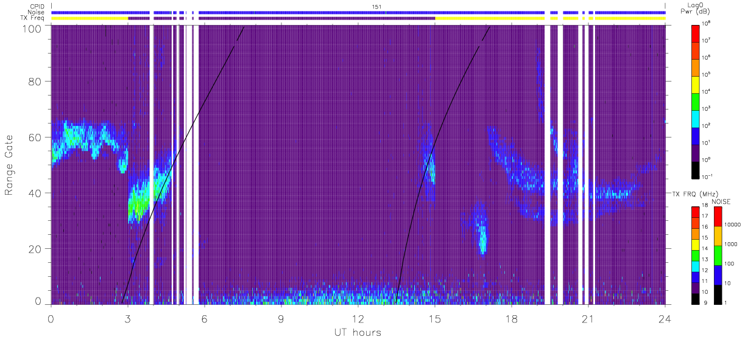
Task: Click the 12 tick label on UT hours axis
Action: (358, 318)
